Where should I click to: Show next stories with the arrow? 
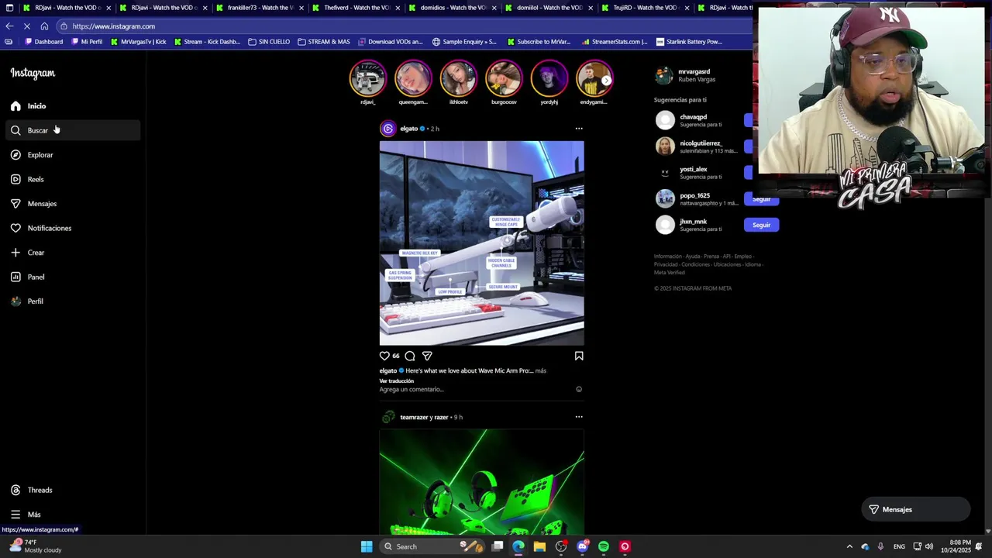(x=607, y=80)
